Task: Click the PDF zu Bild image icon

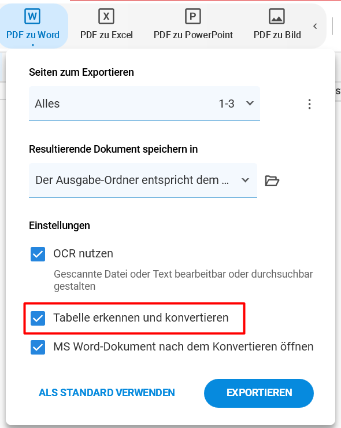Action: tap(277, 16)
